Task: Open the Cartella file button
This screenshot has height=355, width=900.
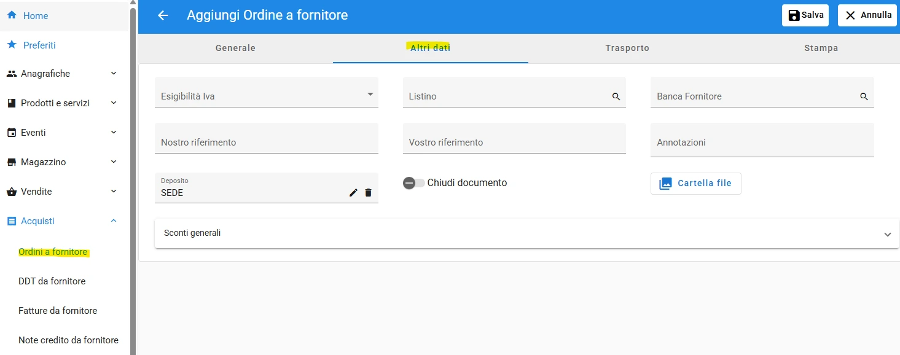Action: [696, 183]
